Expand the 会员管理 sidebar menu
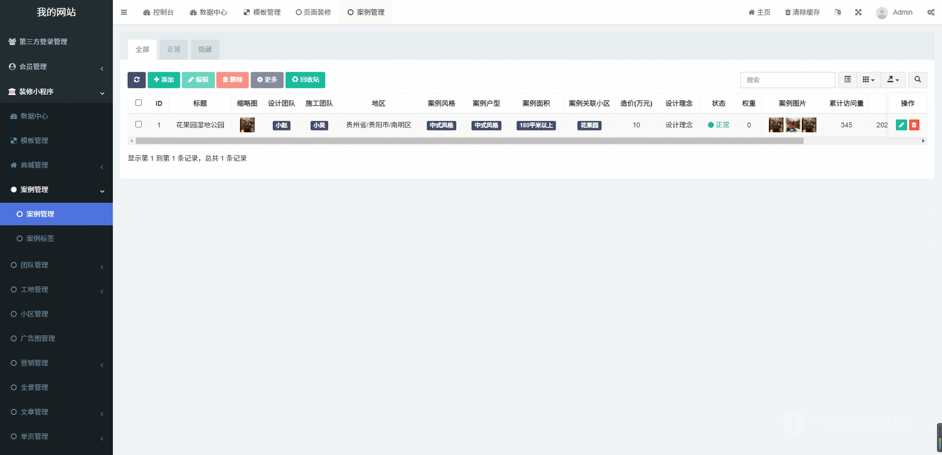Screen dimensions: 942x455 (x=56, y=67)
